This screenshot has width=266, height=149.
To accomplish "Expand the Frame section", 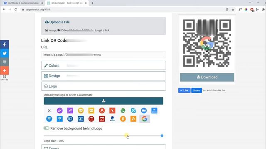I will 103,147.
